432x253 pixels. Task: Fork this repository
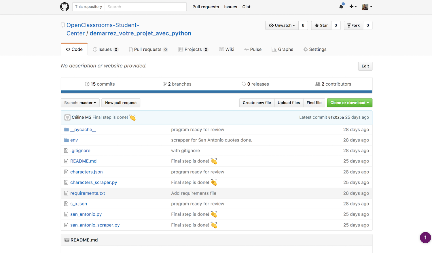click(x=353, y=25)
